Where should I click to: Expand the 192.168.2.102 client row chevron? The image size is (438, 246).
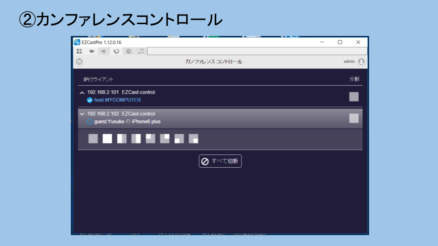82,114
